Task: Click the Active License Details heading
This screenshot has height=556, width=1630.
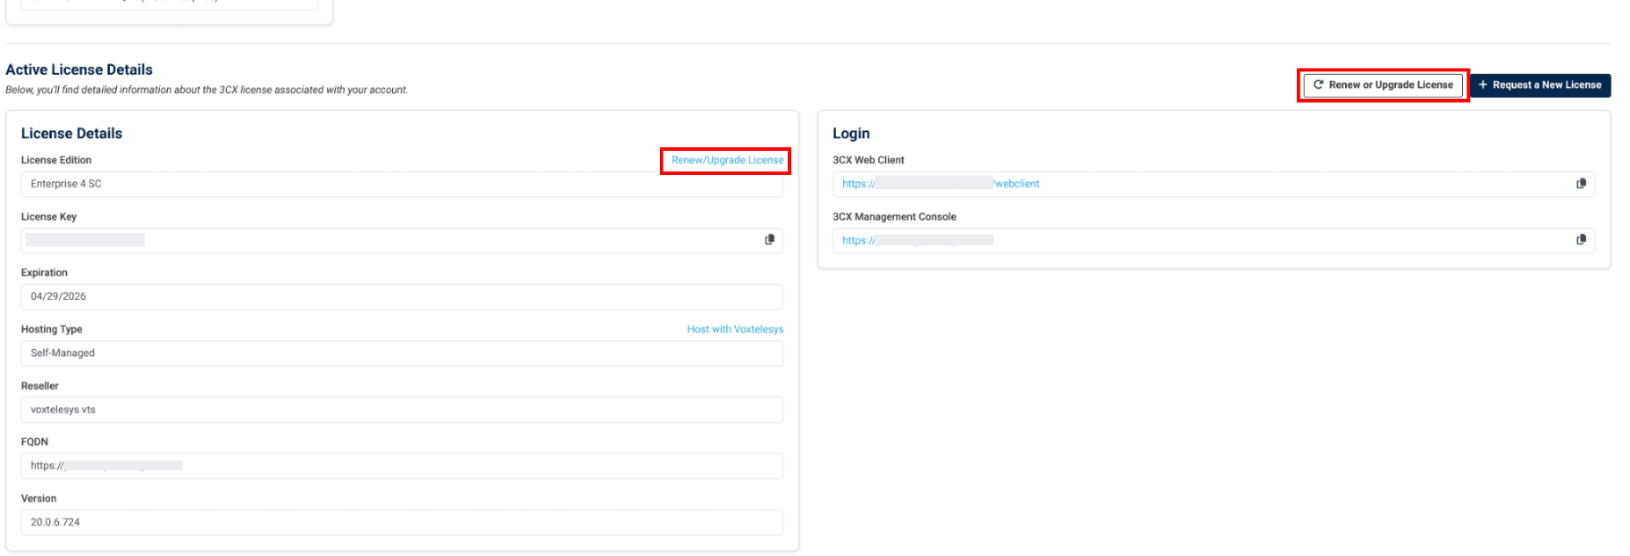Action: pyautogui.click(x=79, y=70)
